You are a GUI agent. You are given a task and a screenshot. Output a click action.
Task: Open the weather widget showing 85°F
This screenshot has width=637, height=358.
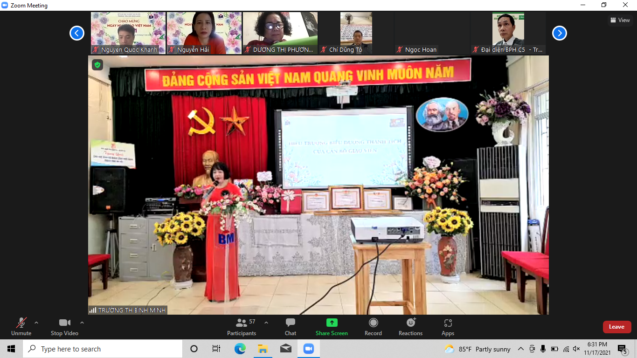click(477, 349)
